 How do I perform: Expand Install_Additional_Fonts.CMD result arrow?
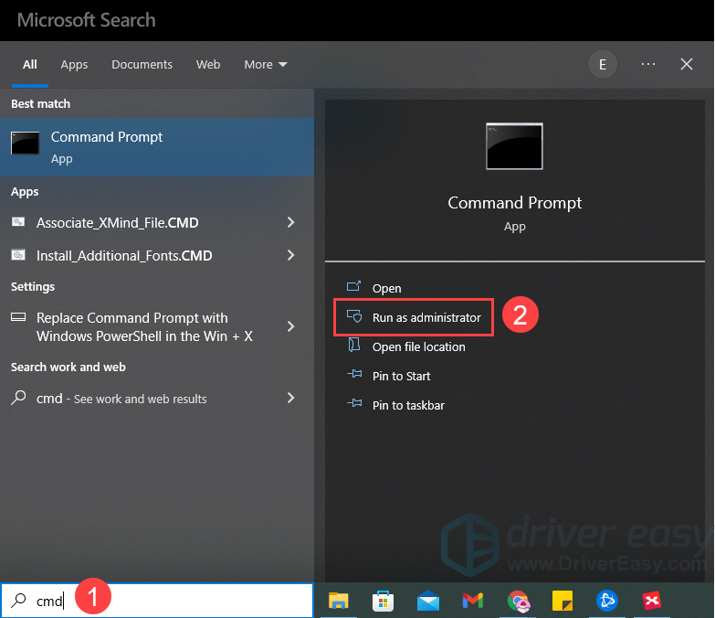290,255
